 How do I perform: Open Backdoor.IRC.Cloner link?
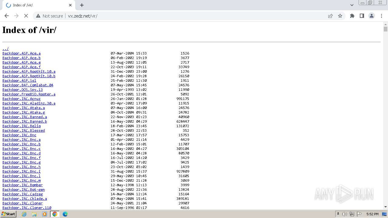[22, 203]
